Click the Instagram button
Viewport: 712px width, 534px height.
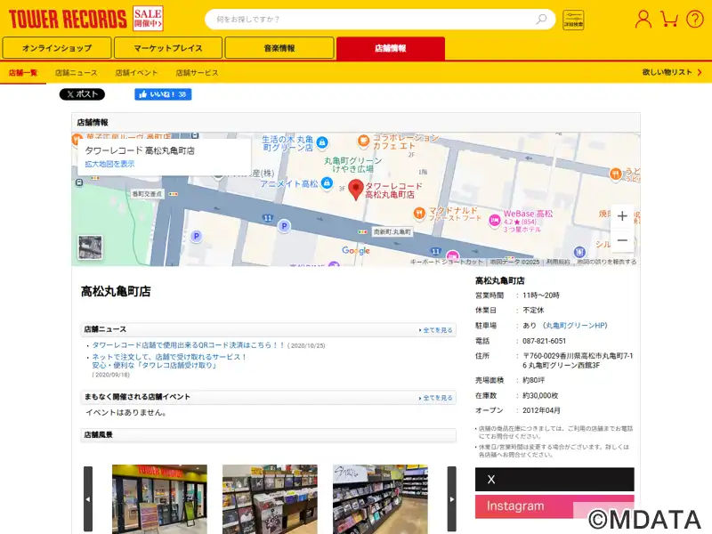click(554, 506)
